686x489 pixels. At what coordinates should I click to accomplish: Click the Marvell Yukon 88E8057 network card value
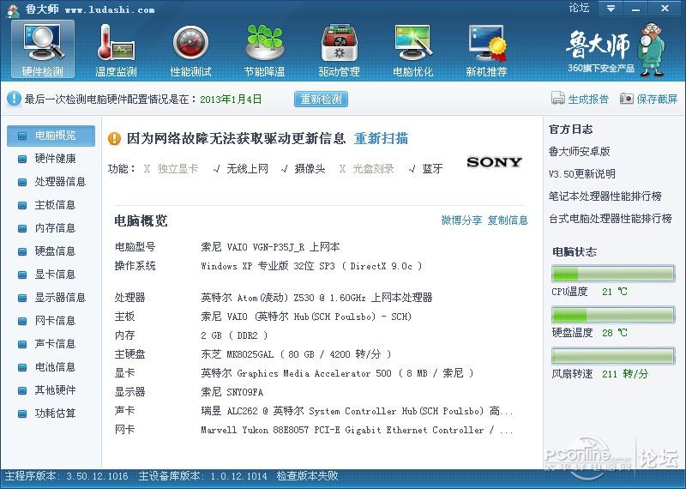click(357, 430)
